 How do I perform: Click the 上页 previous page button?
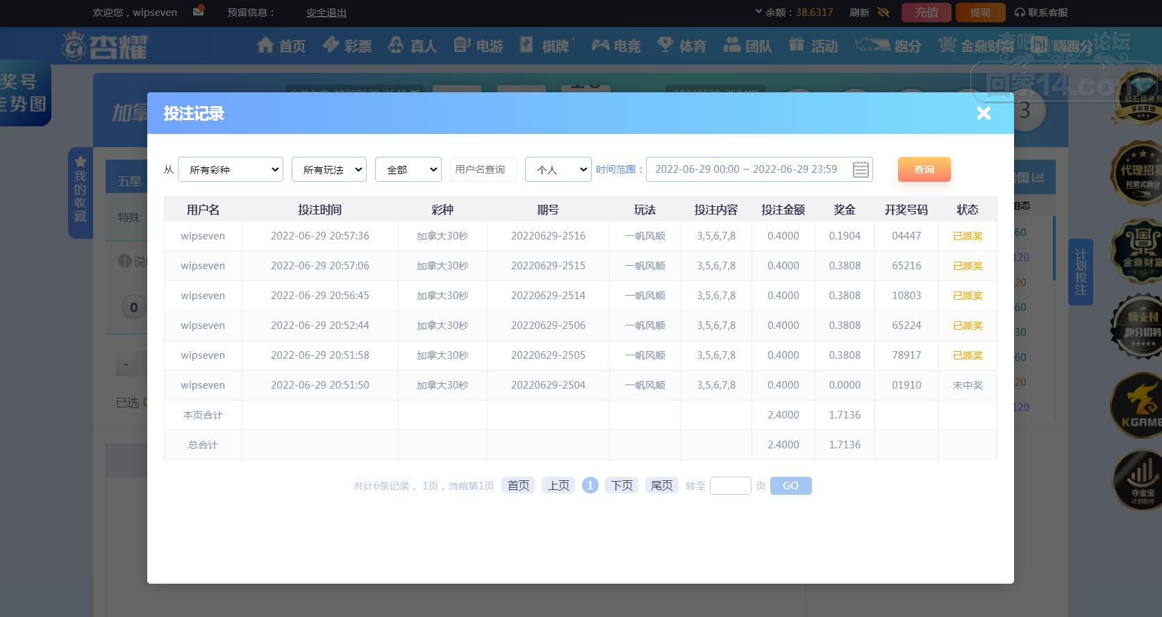558,486
